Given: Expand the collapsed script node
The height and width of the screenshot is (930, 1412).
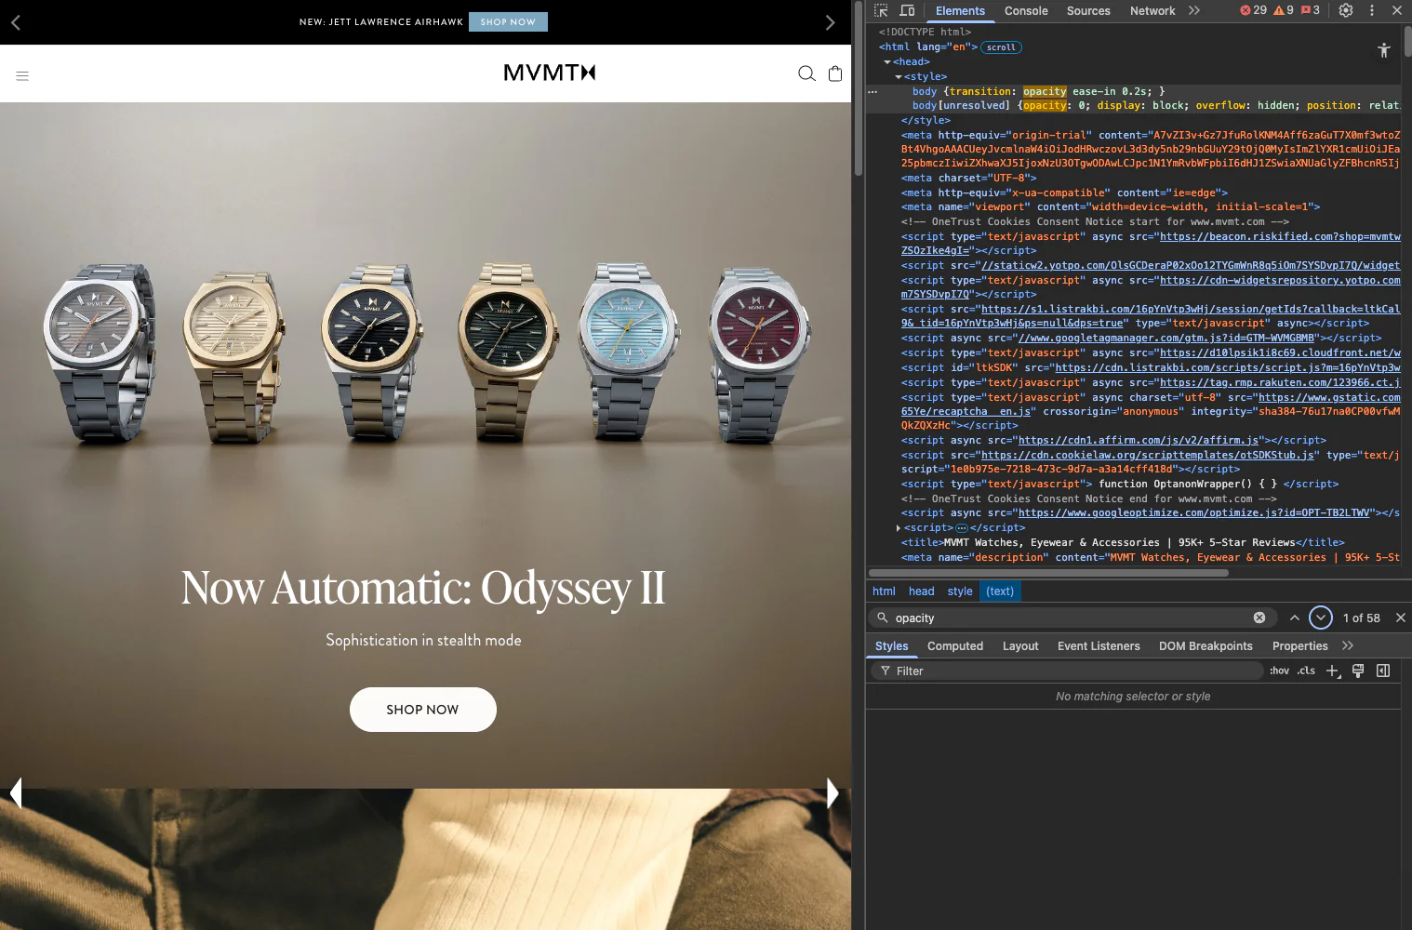Looking at the screenshot, I should click(899, 527).
